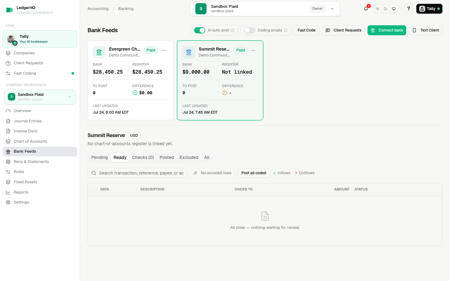The width and height of the screenshot is (450, 281).
Task: Open Settings page
Action: coord(40,202)
